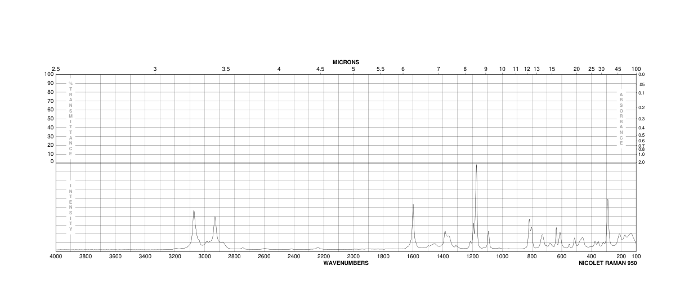This screenshot has width=689, height=297.
Task: Click wavenumber axis label 1600
Action: [x=413, y=256]
